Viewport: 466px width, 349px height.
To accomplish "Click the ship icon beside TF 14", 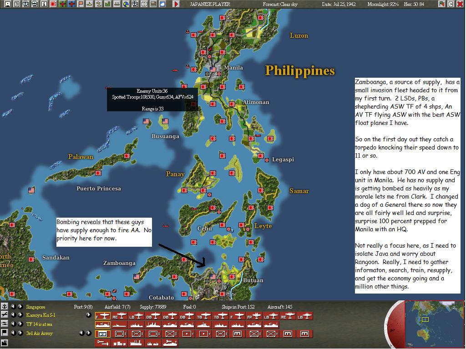I will [5, 324].
